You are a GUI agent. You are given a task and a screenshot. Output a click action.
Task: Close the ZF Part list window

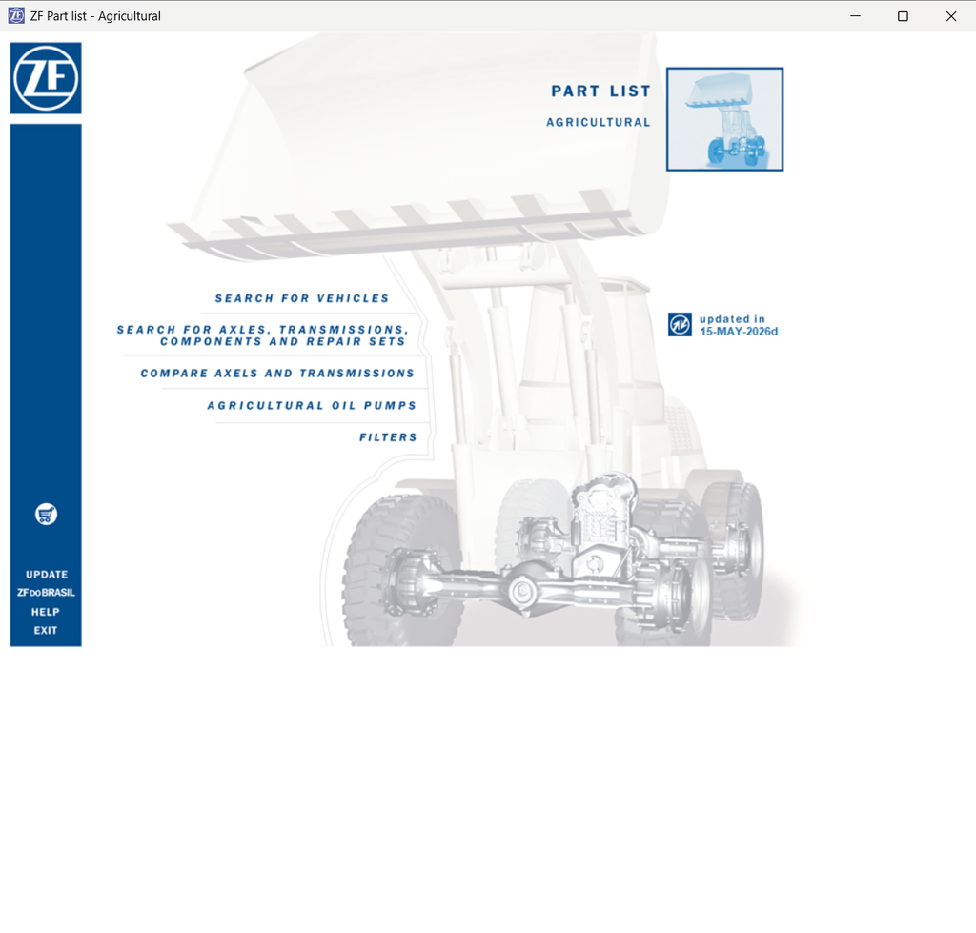tap(951, 16)
